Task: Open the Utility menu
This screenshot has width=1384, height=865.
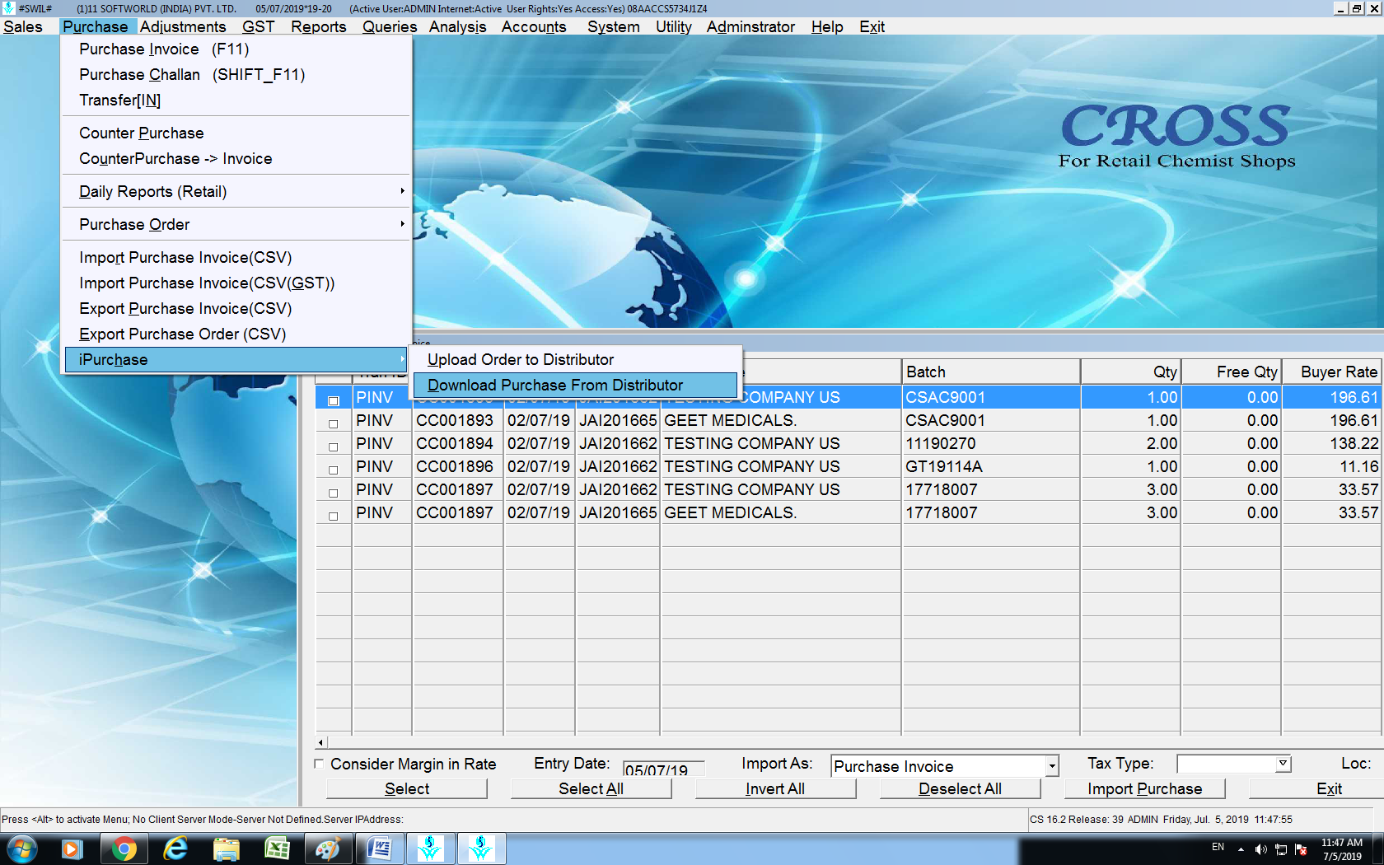Action: tap(673, 26)
